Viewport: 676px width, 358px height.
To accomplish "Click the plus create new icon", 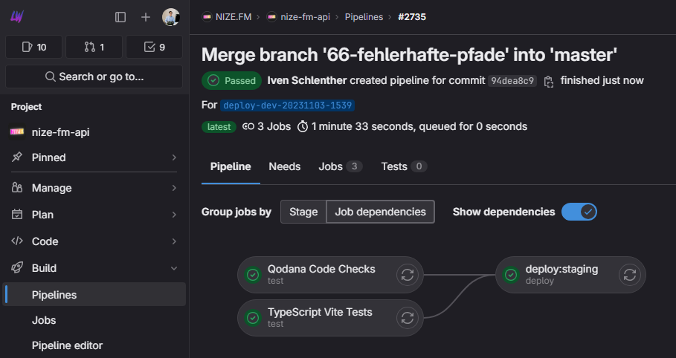I will pos(146,16).
